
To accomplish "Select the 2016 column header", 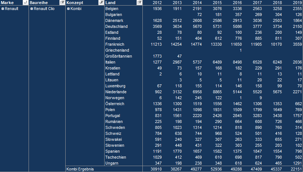I will 237,3.
